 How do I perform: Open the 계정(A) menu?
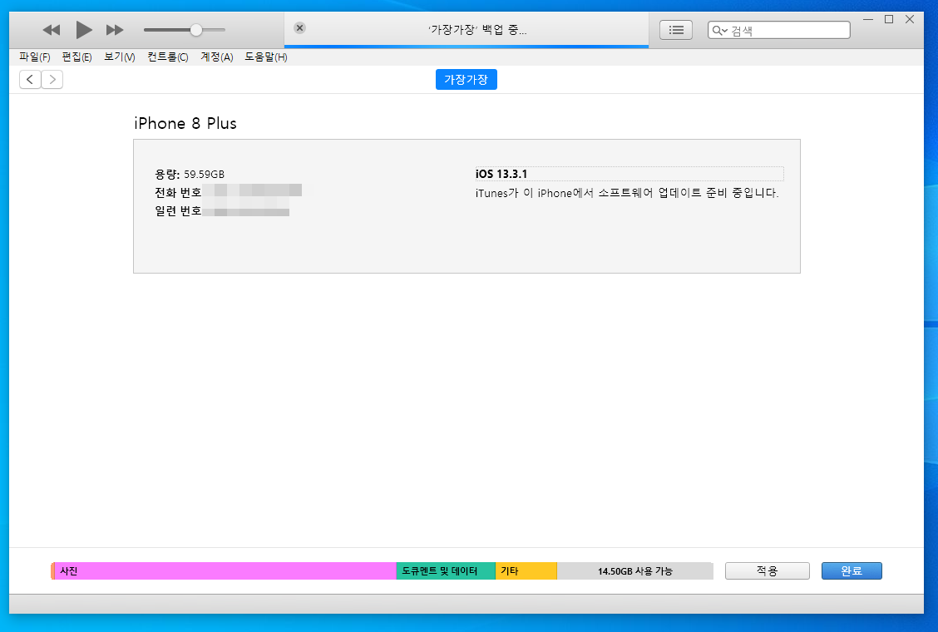click(x=216, y=57)
